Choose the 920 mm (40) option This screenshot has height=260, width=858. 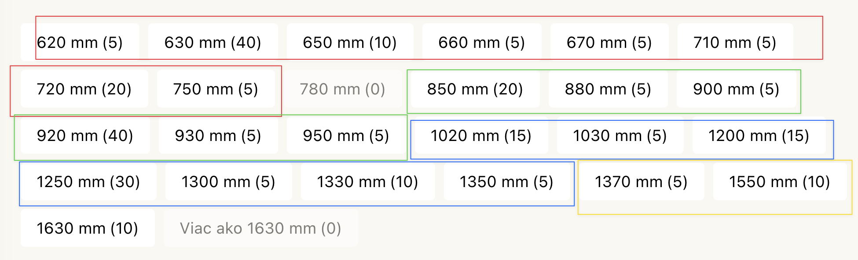pos(85,136)
